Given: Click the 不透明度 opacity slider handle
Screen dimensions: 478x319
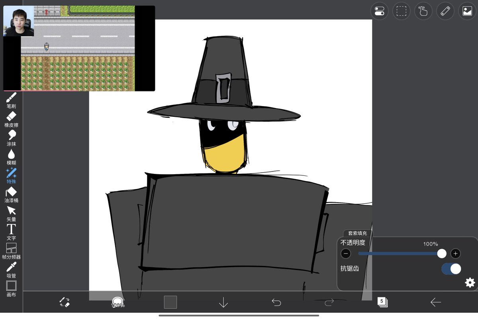Looking at the screenshot, I should pos(442,253).
